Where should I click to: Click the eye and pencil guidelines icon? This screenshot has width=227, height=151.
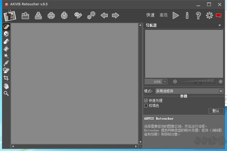coord(78,15)
